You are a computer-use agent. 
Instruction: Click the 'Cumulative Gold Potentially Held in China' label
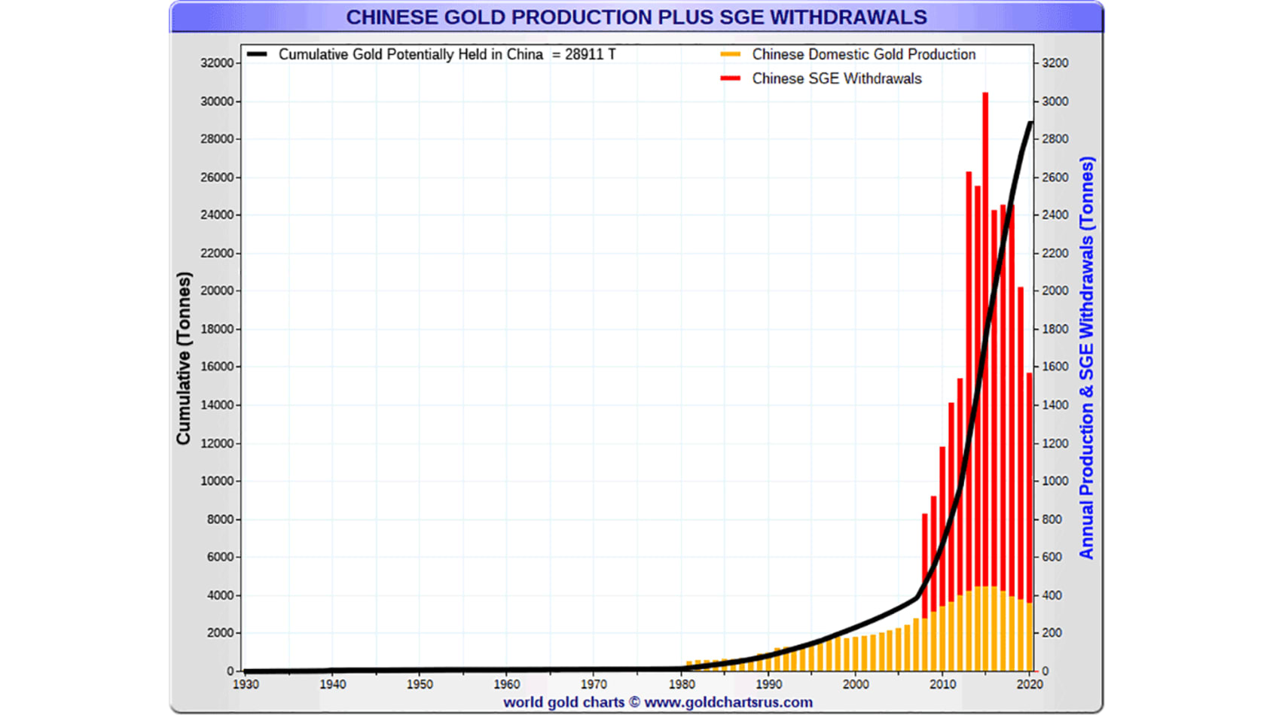click(411, 54)
